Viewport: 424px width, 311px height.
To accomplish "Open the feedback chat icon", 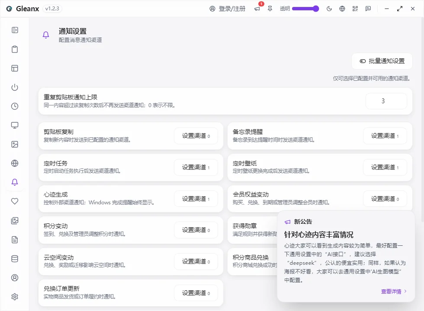I will (x=368, y=9).
